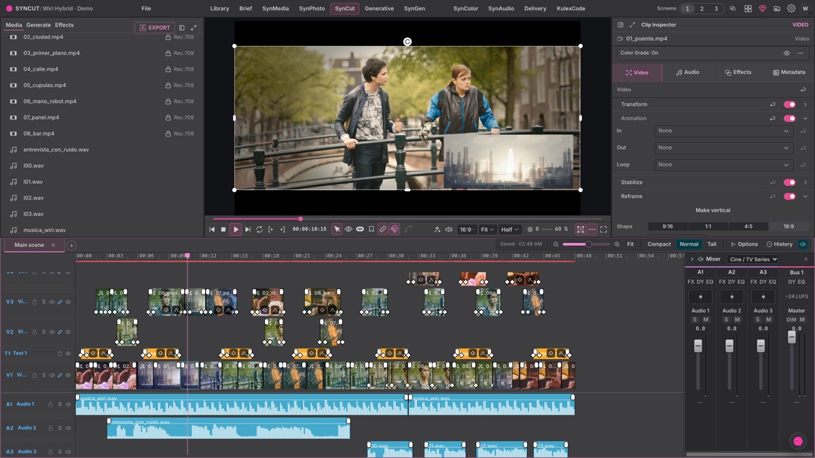Screen dimensions: 815x458
Task: Open the Cine / TV Series preset dropdown
Action: [x=753, y=259]
